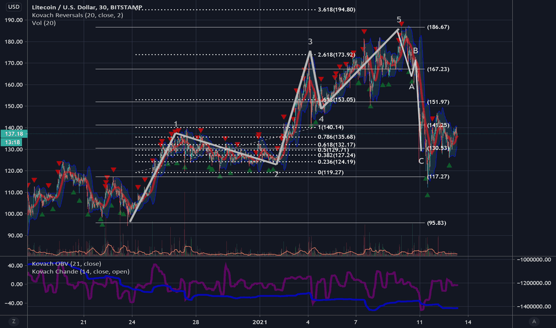The image size is (556, 328).
Task: Click horizontal line label (117.27)
Action: coord(438,177)
